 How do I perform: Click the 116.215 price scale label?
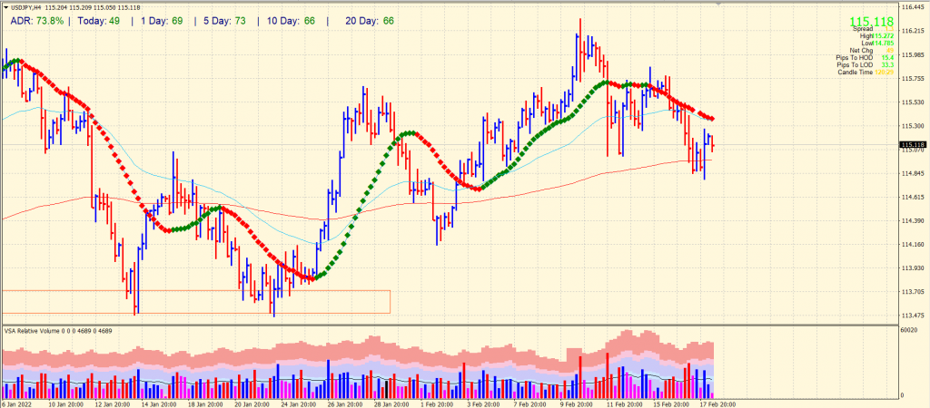tap(911, 31)
